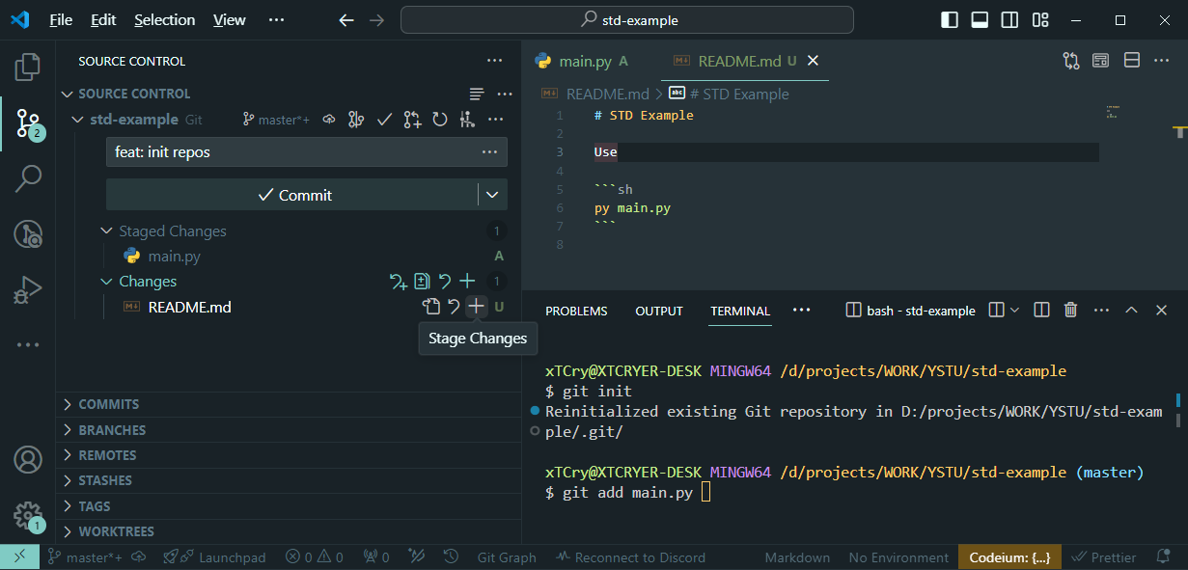Customize layout icon in title bar

point(1040,19)
